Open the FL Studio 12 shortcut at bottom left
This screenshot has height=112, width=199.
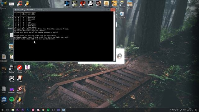(x=20, y=100)
